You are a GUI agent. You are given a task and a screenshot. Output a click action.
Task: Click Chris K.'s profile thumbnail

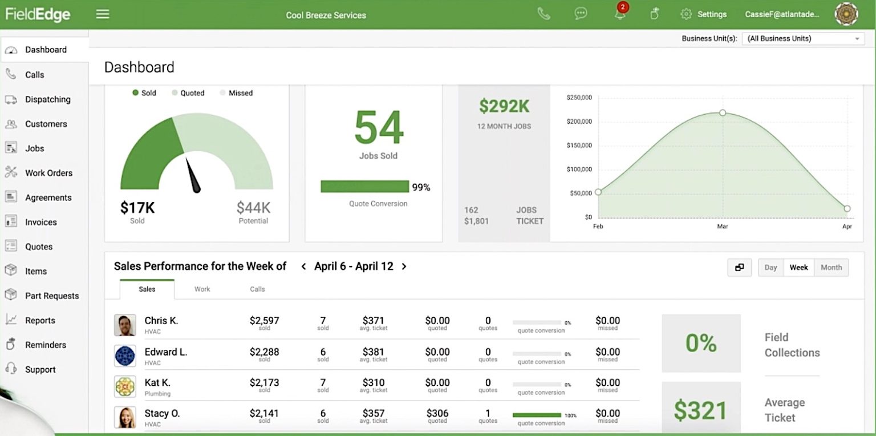click(x=125, y=325)
